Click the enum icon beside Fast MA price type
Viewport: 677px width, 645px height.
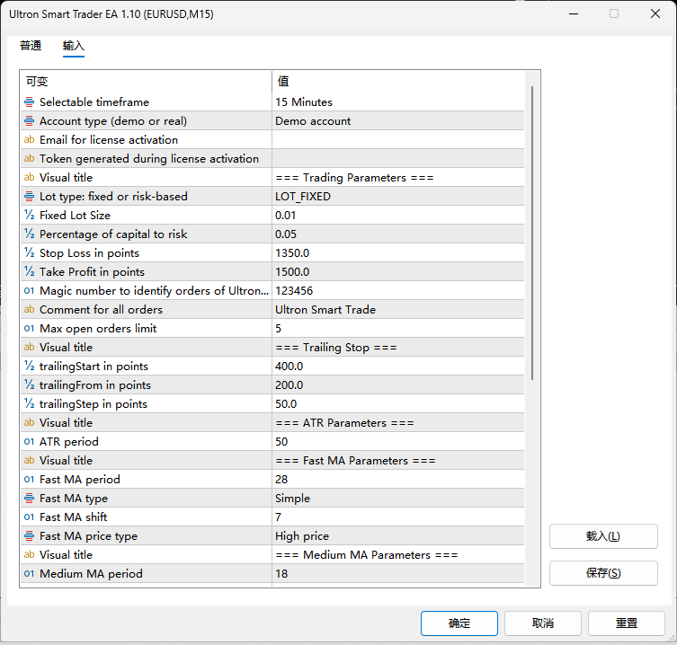point(29,536)
